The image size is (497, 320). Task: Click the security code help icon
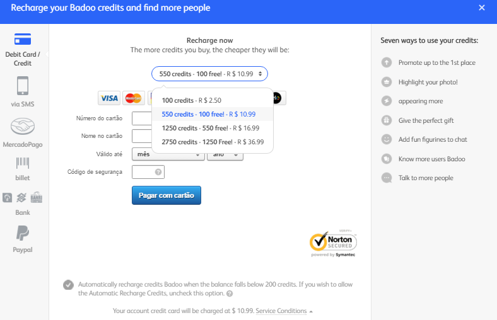click(x=158, y=172)
